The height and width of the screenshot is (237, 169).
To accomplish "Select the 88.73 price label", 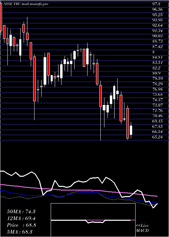I will (158, 41).
